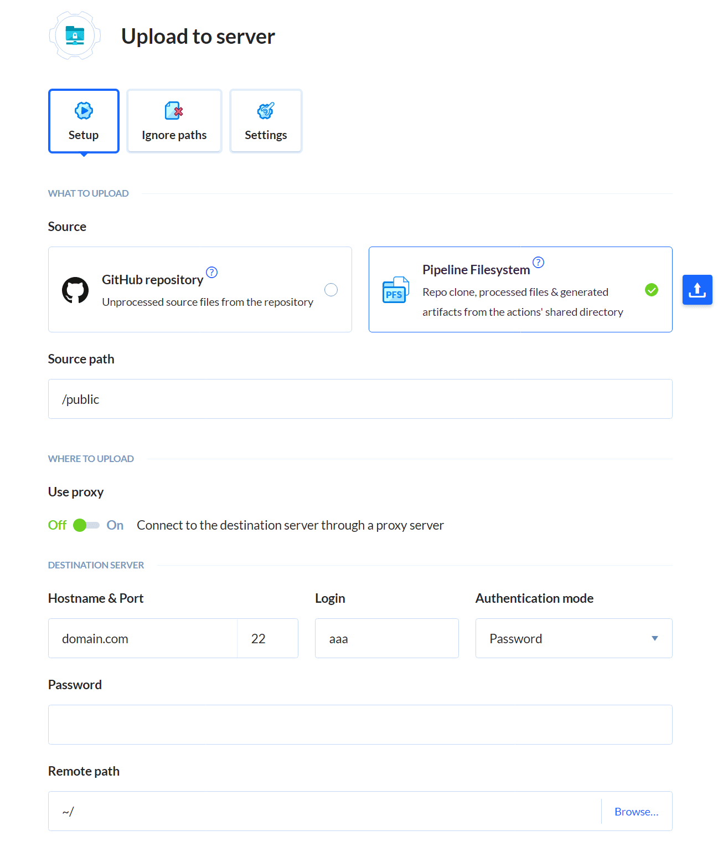
Task: Click the blue floating upload button
Action: click(697, 290)
